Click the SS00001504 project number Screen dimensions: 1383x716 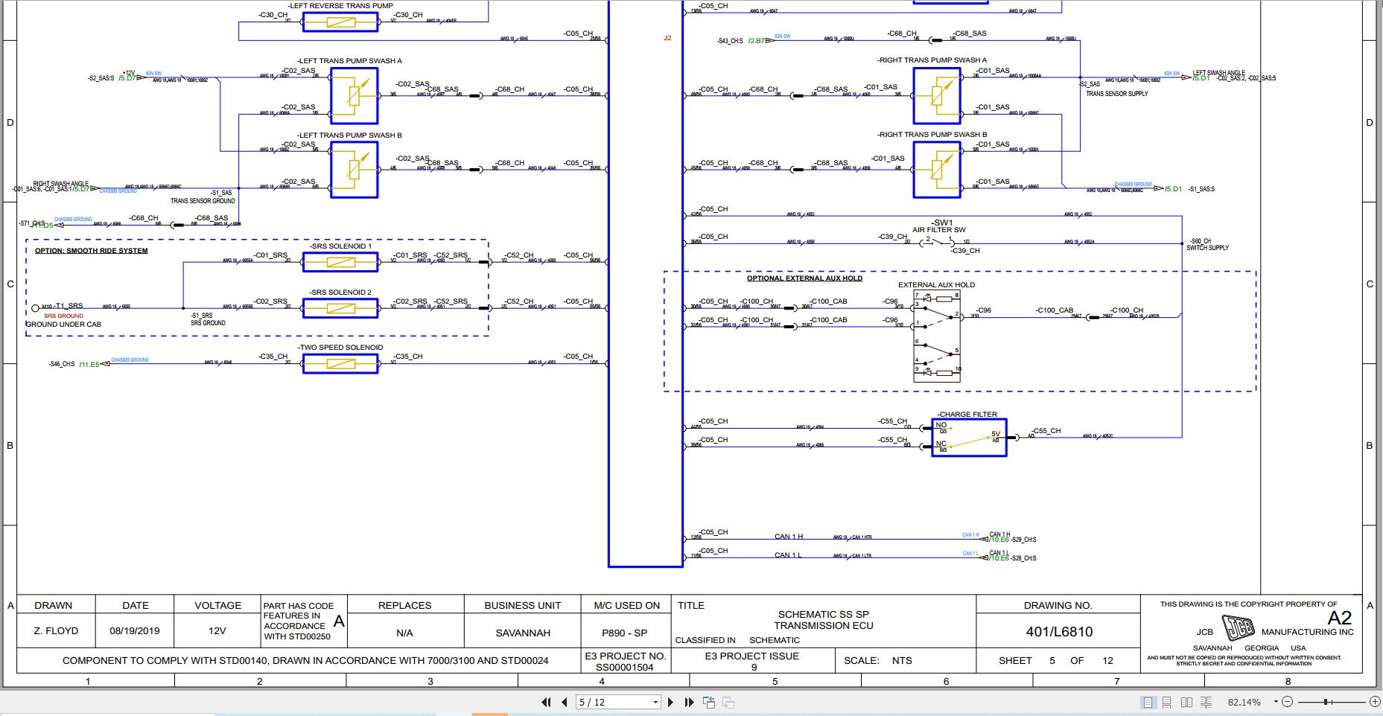click(625, 668)
